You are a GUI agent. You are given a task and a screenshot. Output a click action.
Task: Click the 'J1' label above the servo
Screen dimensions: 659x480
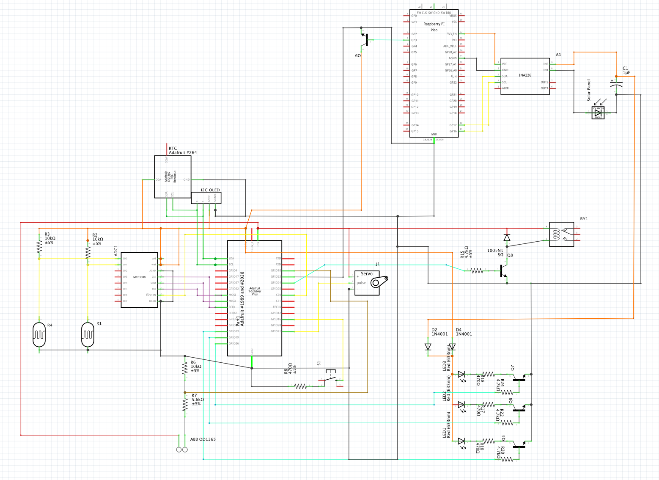[x=378, y=264]
